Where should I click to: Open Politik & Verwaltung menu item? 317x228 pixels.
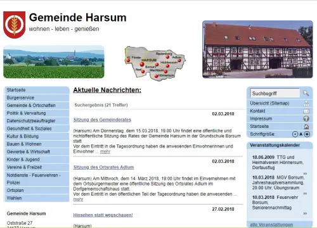point(37,113)
